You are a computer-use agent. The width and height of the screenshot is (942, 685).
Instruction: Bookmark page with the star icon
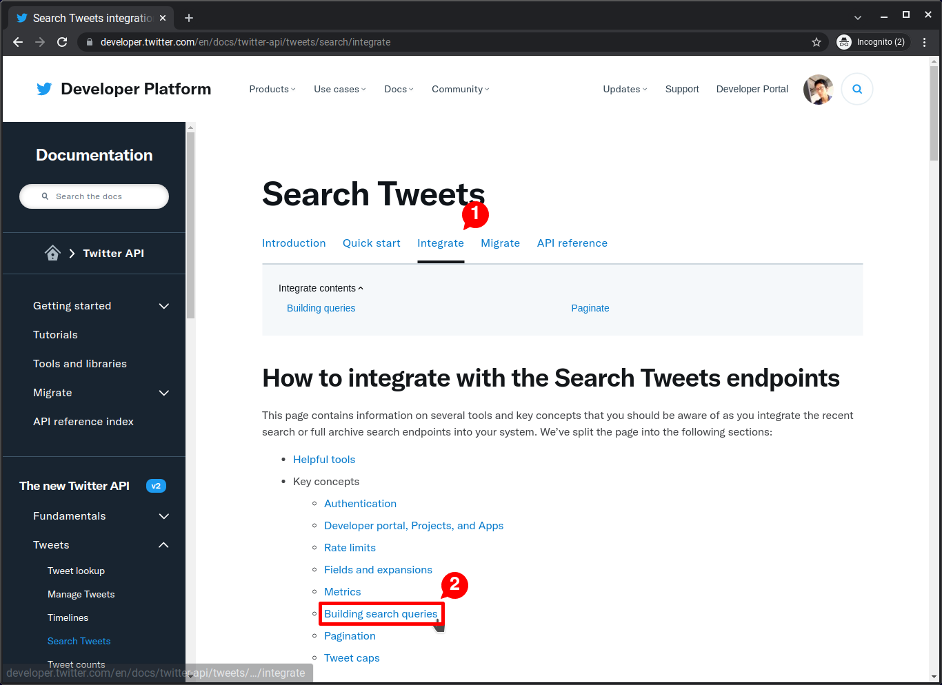pos(816,42)
